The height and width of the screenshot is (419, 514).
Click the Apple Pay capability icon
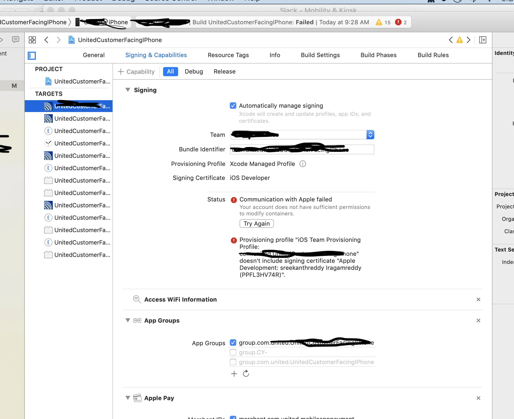point(138,398)
